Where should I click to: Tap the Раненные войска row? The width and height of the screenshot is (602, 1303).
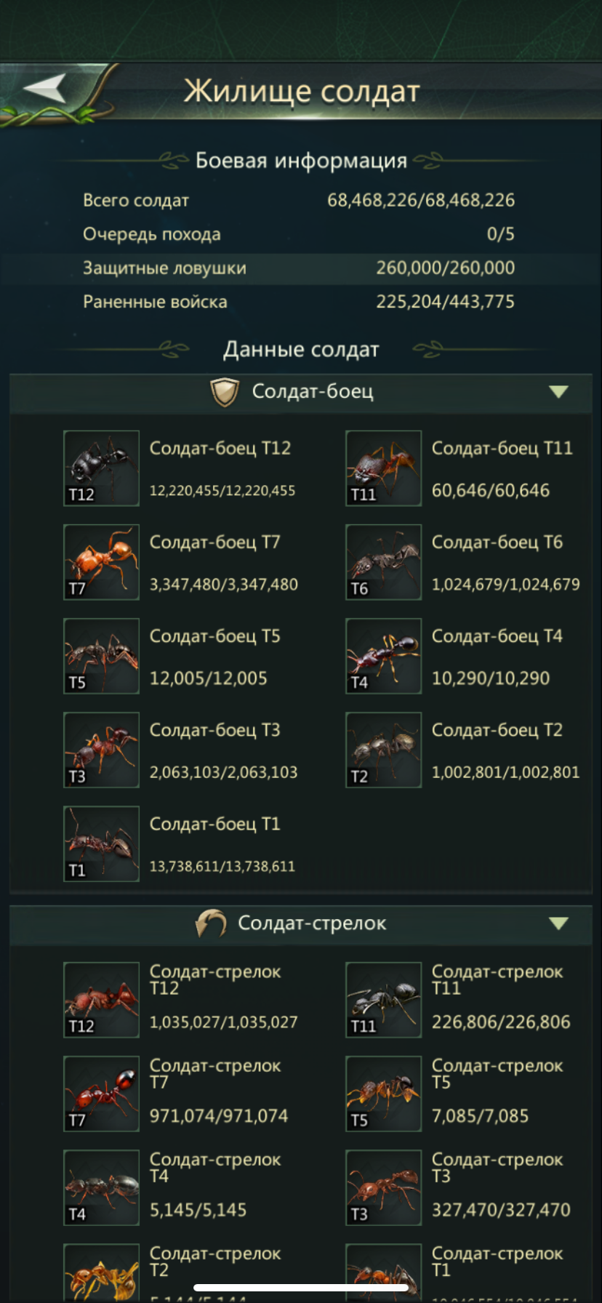click(299, 302)
